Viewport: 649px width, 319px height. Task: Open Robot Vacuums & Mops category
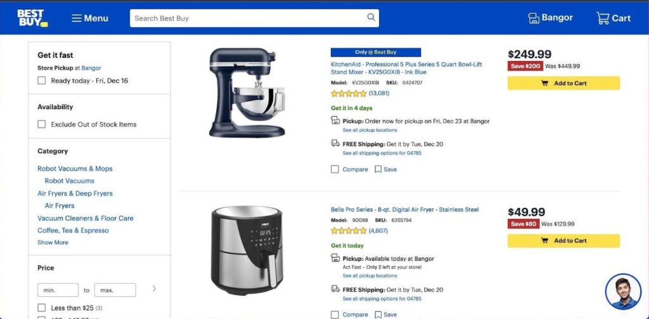[75, 169]
